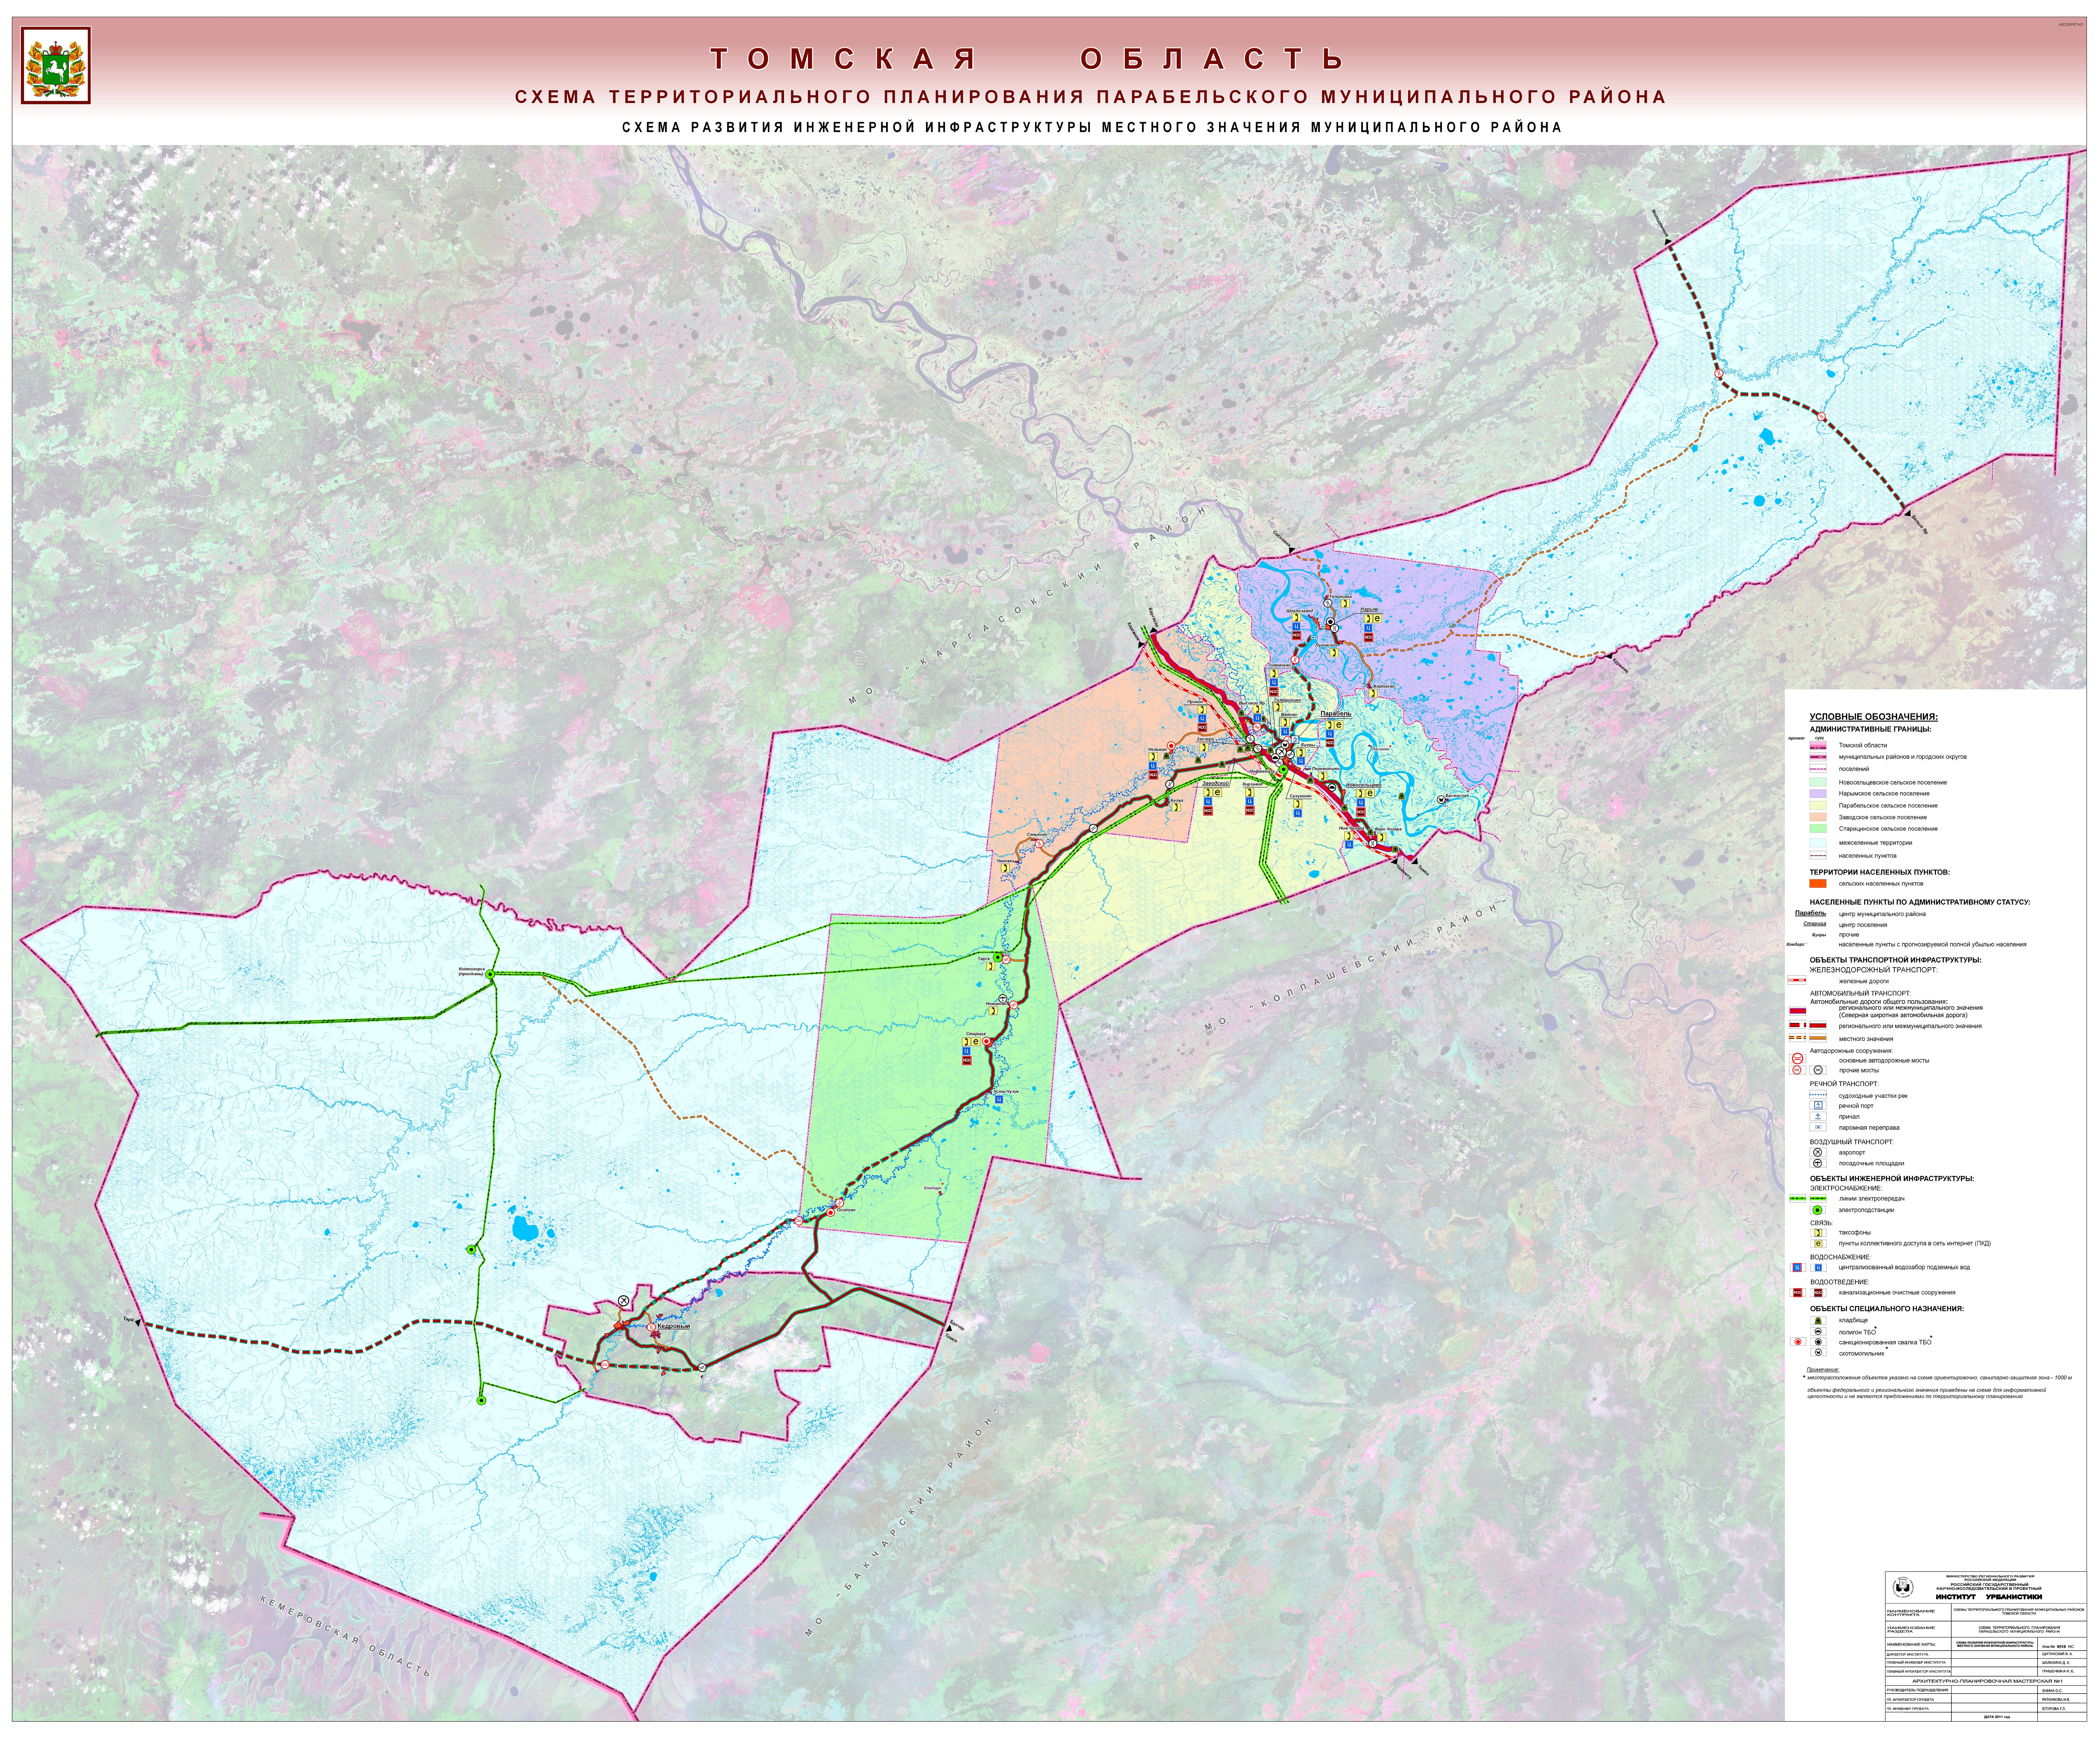Screen dimensions: 2100x1737
Task: Click the black sanctioned dump symbol in legend
Action: [x=1818, y=1342]
